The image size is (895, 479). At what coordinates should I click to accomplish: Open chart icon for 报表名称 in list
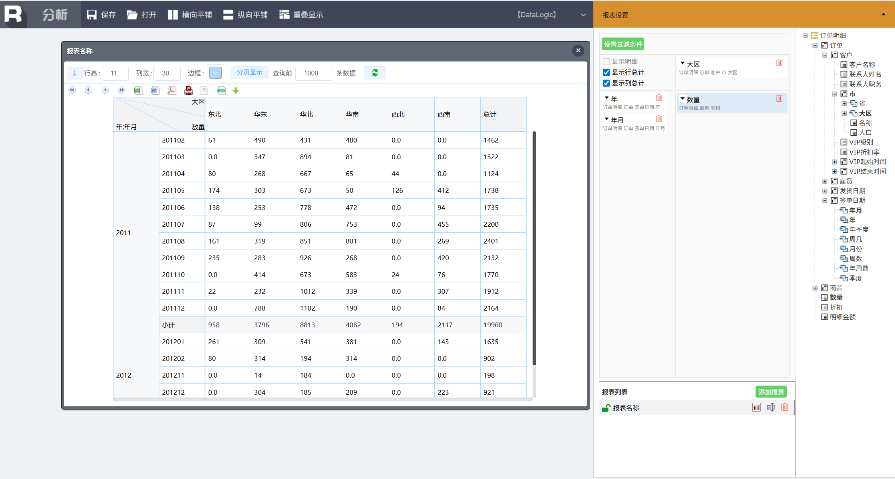coord(756,408)
